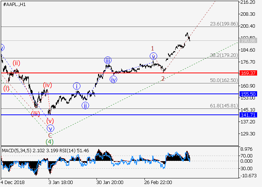Select the red (ii) wave label
This screenshot has height=187, width=262.
pos(16,63)
